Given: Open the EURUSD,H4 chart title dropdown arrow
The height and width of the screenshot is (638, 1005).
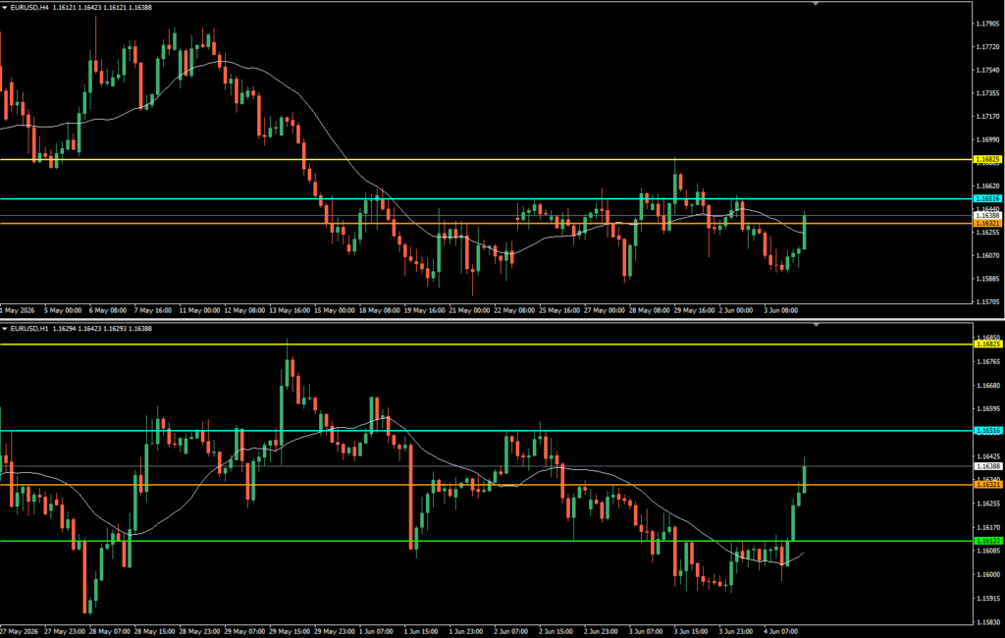Looking at the screenshot, I should [5, 8].
